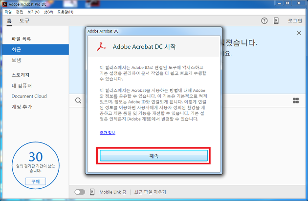Image resolution: width=308 pixels, height=201 pixels.
Task: Click the Mobile Link 끔 label
Action: point(113,192)
